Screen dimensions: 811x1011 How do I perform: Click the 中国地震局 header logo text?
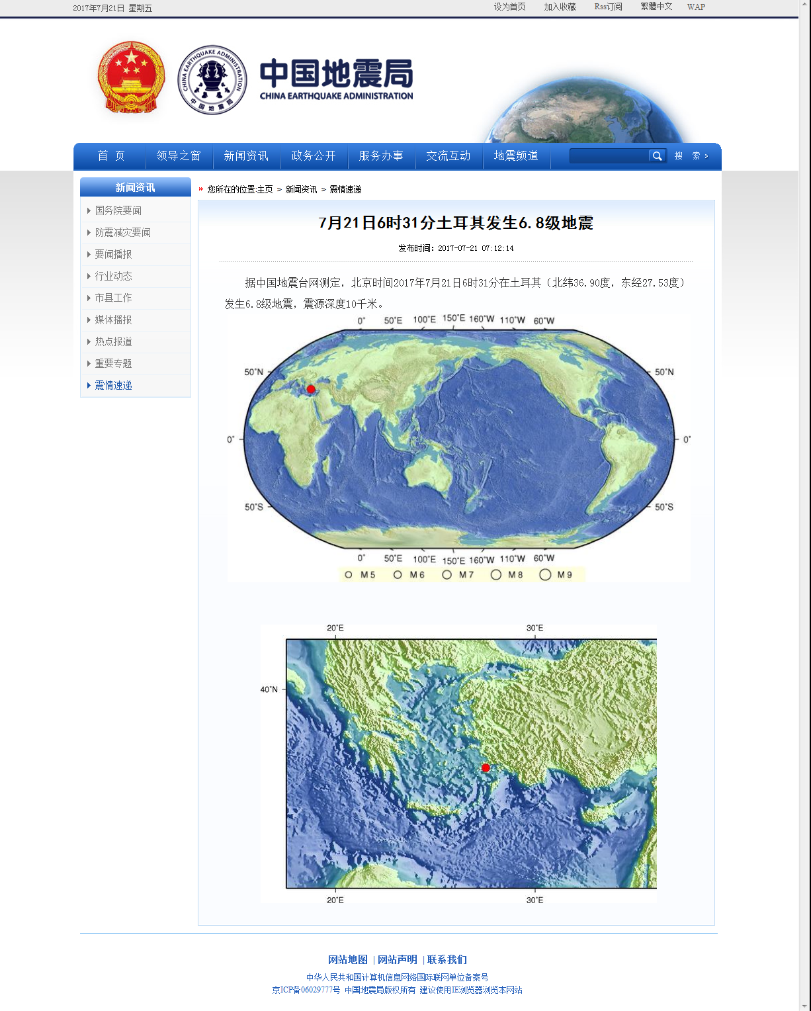pyautogui.click(x=336, y=78)
